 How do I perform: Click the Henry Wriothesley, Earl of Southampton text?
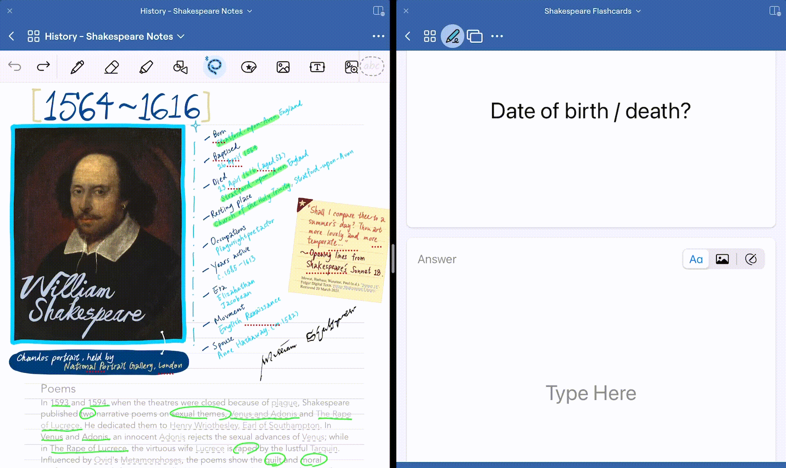coord(245,425)
